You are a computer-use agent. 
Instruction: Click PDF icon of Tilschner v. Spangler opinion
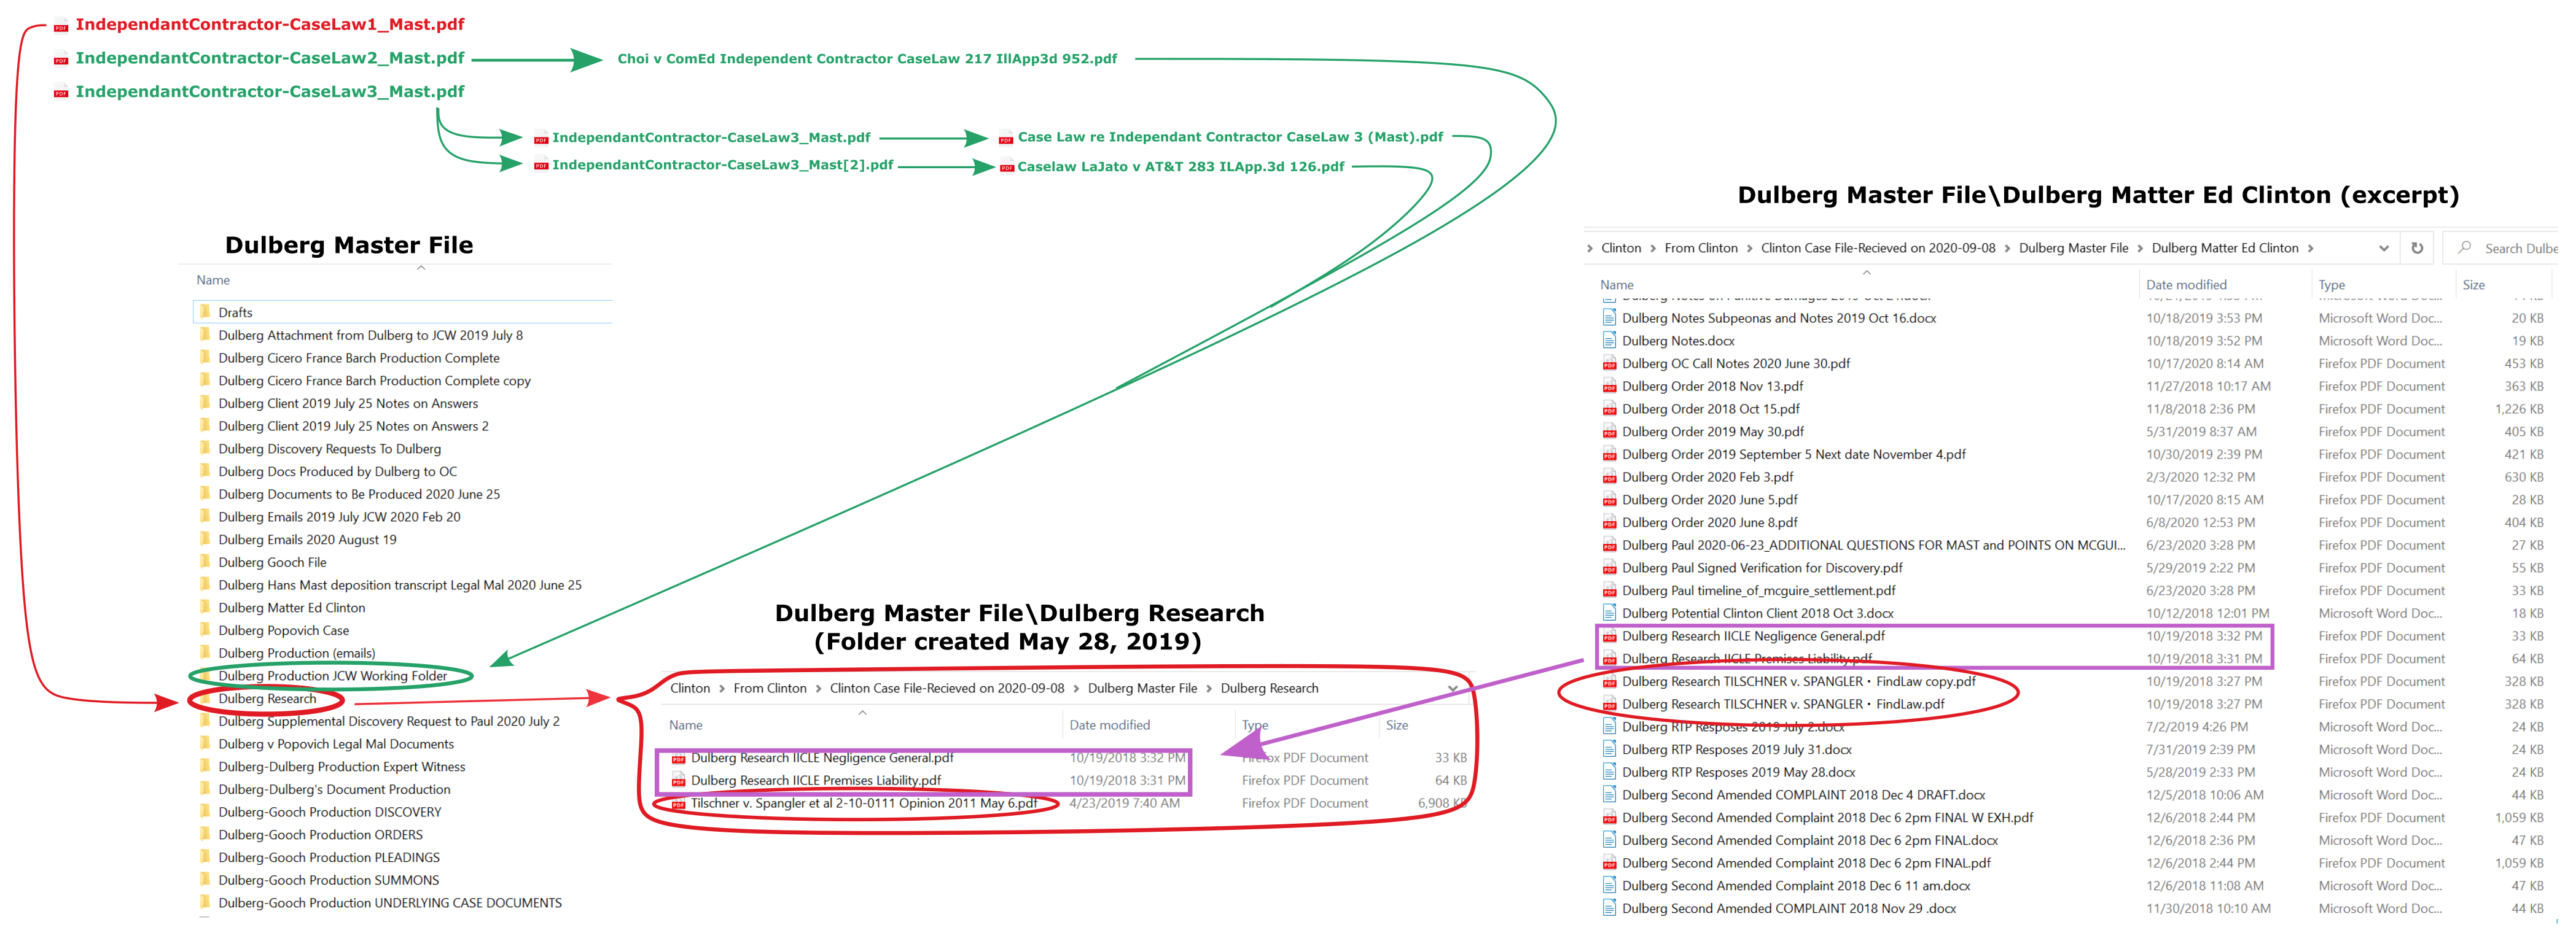(678, 804)
